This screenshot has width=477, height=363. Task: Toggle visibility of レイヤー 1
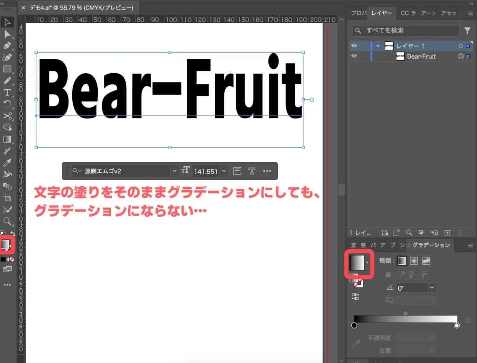pos(354,46)
